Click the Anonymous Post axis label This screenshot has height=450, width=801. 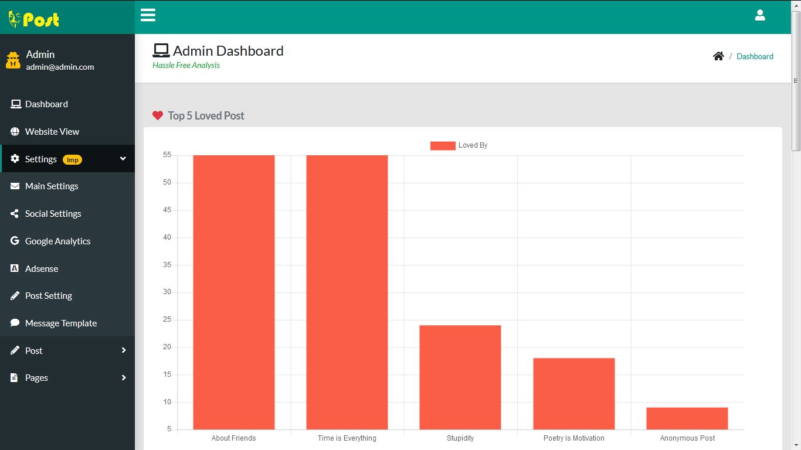(687, 438)
